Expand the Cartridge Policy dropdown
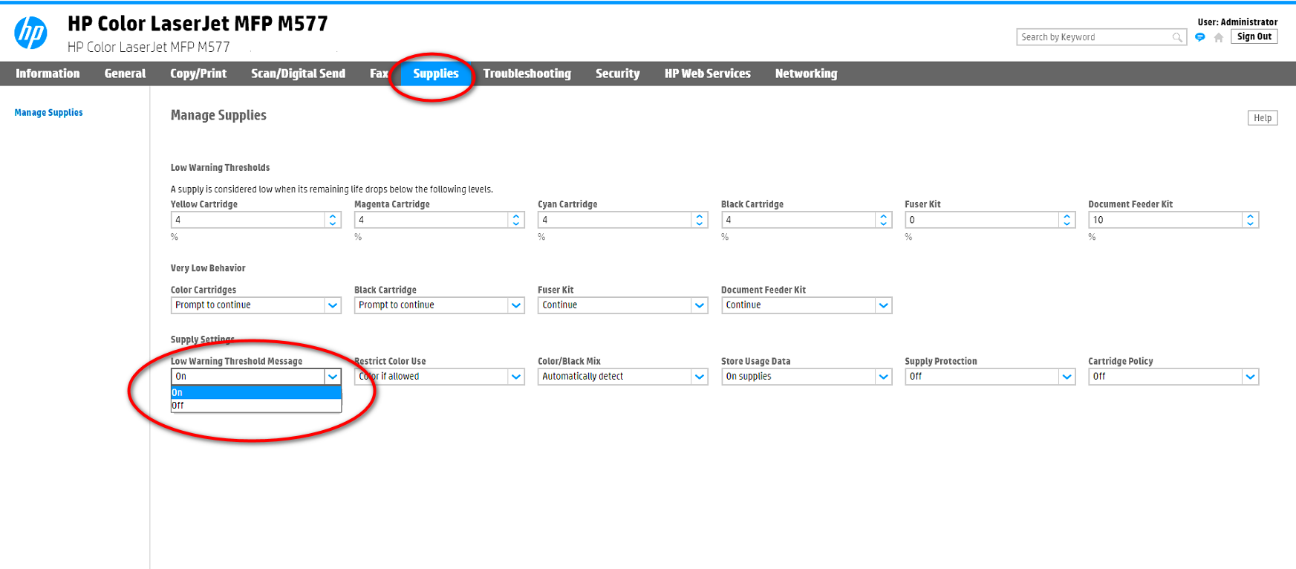The image size is (1296, 569). click(x=1173, y=377)
